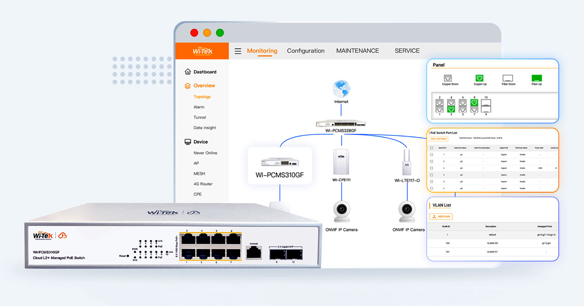
Task: Toggle the select-all checkbox in PoE port list
Action: (432, 148)
